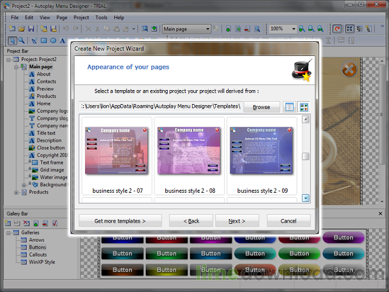Select the Callouts gallery item
The image size is (389, 292).
coord(37,255)
